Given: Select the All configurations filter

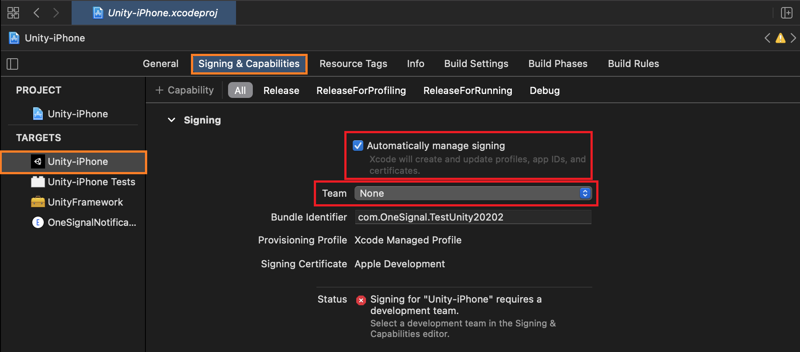Looking at the screenshot, I should tap(240, 90).
